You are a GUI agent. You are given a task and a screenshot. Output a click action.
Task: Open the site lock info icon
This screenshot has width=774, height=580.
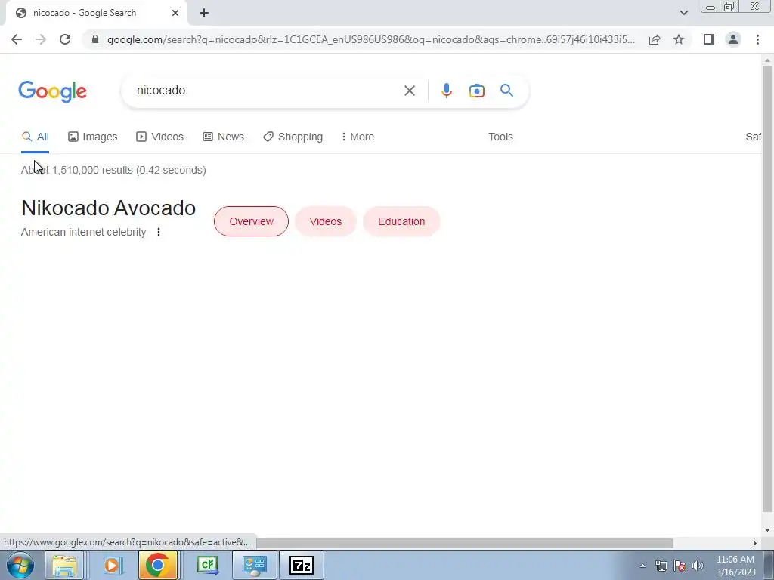(95, 39)
